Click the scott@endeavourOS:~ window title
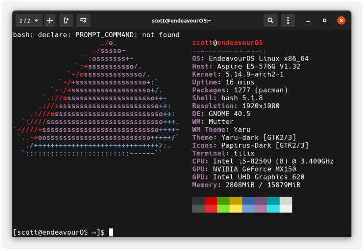This screenshot has width=364, height=251. [181, 21]
